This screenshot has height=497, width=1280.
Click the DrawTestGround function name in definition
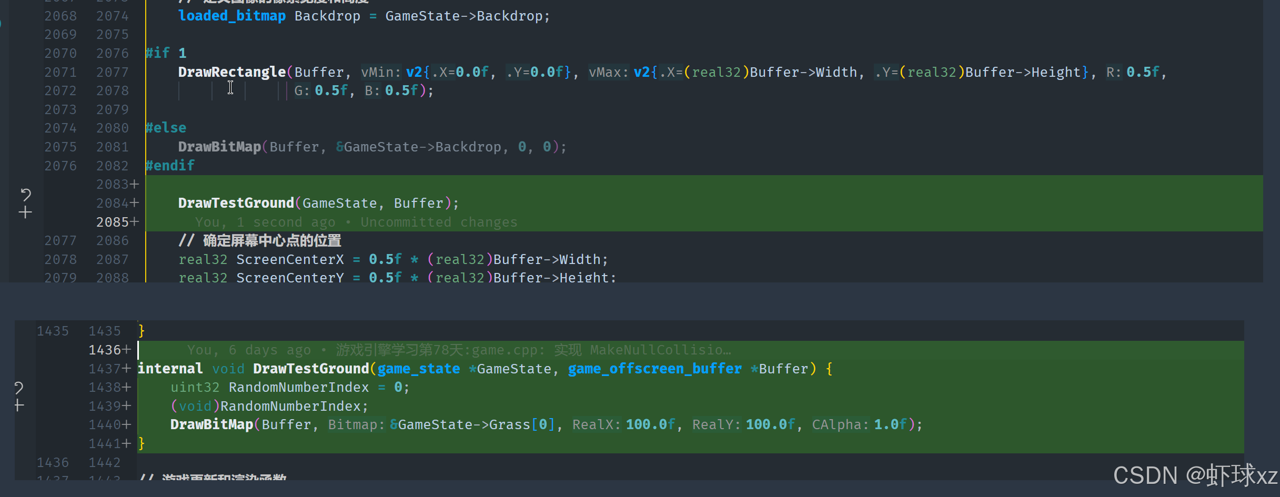click(x=310, y=369)
